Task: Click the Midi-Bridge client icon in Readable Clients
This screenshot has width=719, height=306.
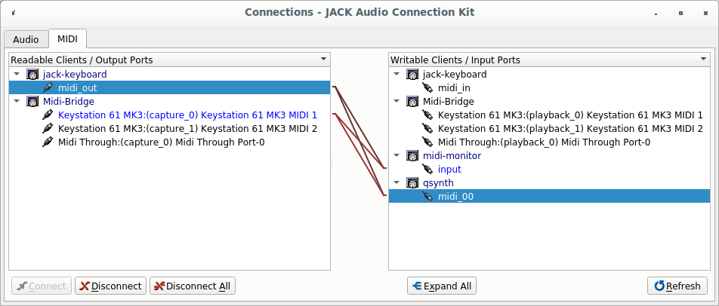Action: click(32, 102)
